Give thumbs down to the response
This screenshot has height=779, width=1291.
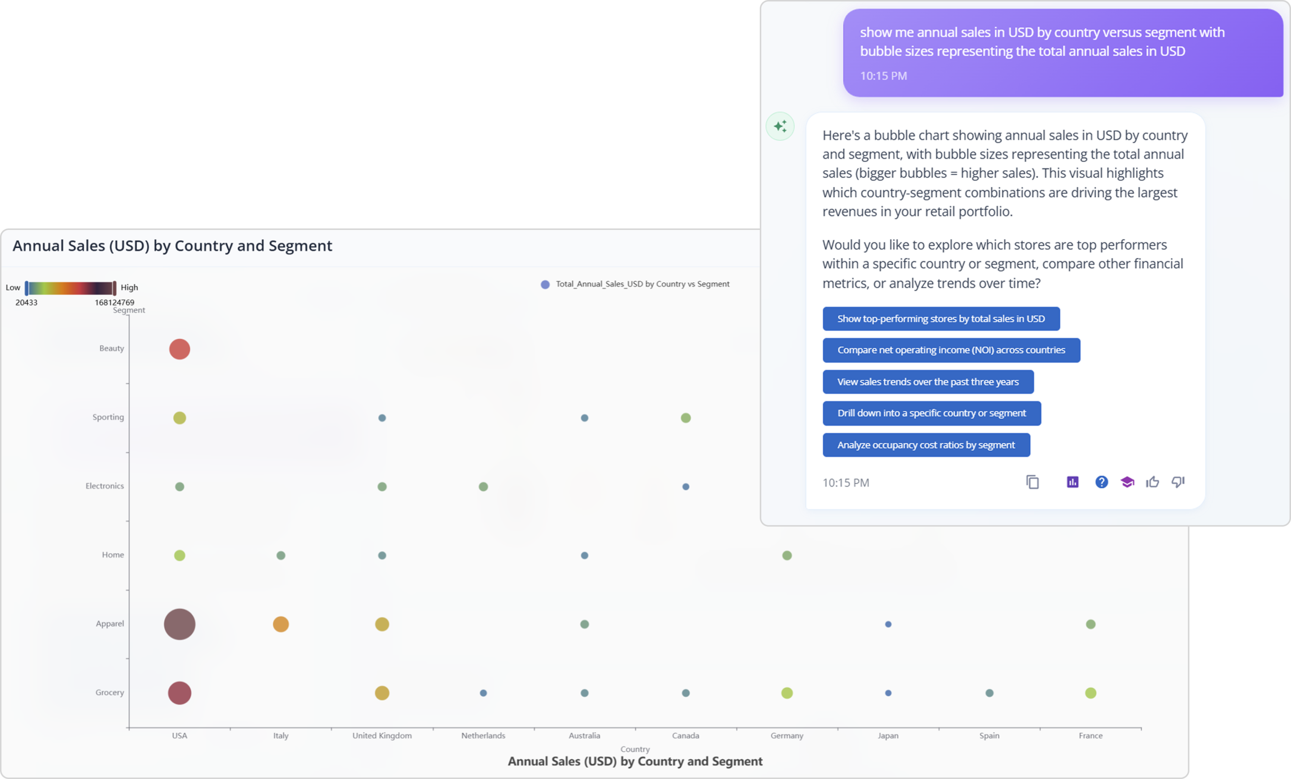pyautogui.click(x=1178, y=482)
